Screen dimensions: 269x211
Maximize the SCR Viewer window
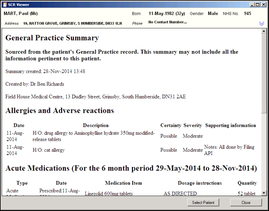[257, 5]
